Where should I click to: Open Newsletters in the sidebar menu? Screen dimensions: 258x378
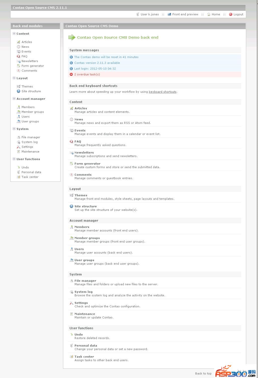(x=30, y=61)
